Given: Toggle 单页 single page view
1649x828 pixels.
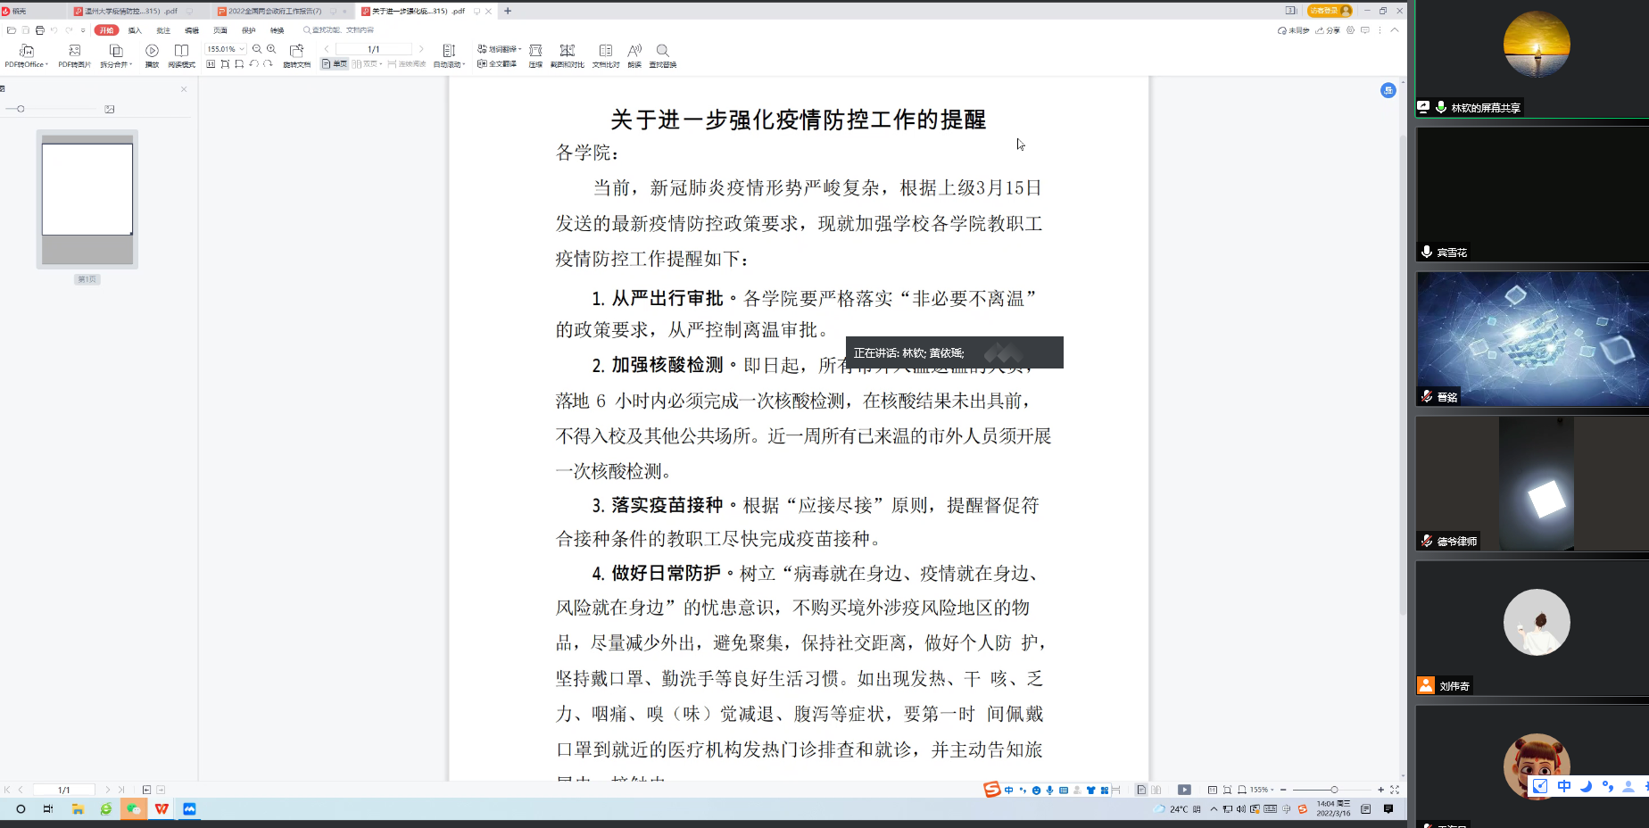Looking at the screenshot, I should click(335, 64).
